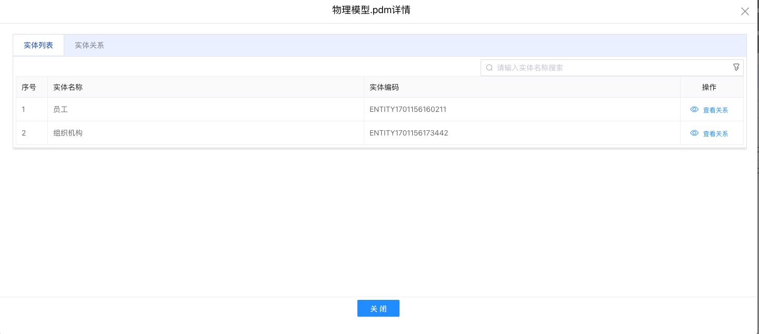759x334 pixels.
Task: Switch to the 实体关系 tab
Action: coord(89,45)
